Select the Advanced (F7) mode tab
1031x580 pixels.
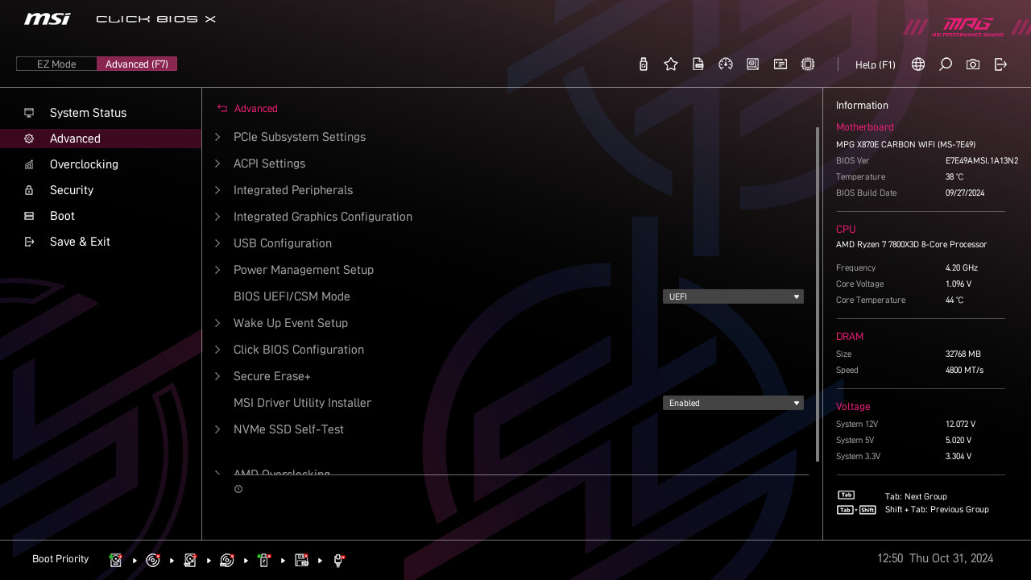137,64
